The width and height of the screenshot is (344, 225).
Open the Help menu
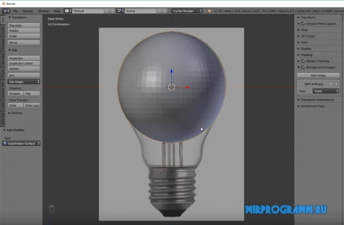click(57, 11)
